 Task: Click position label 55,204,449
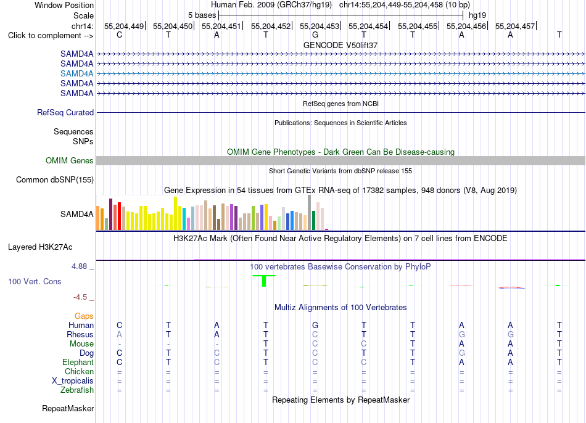click(124, 26)
